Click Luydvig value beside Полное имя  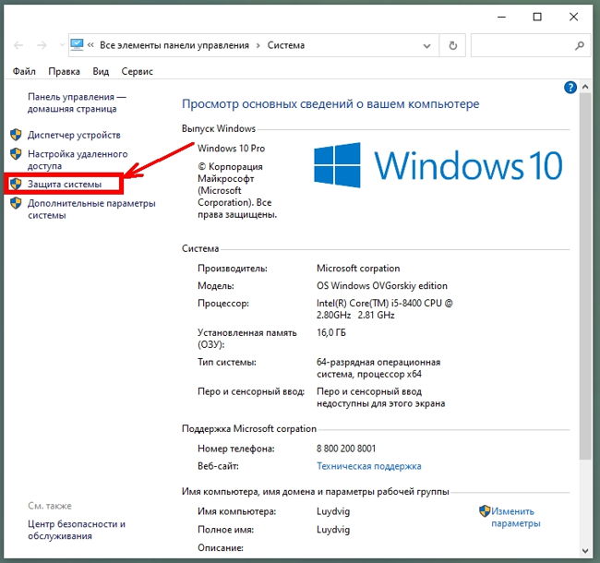(333, 530)
